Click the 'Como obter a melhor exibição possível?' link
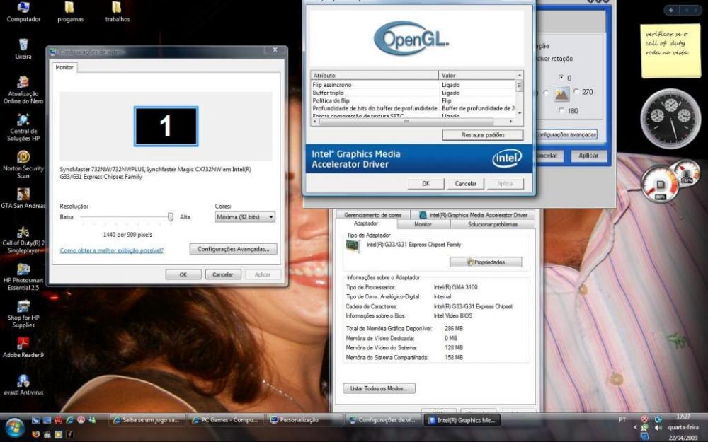This screenshot has height=442, width=708. pyautogui.click(x=112, y=250)
